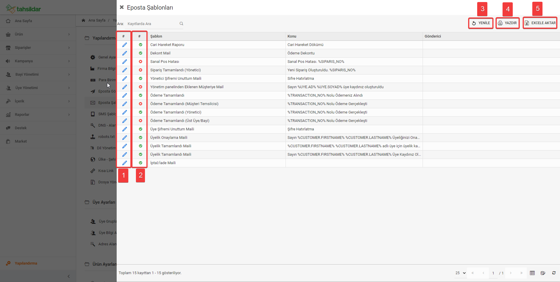
Task: Click the page number input field
Action: click(493, 273)
